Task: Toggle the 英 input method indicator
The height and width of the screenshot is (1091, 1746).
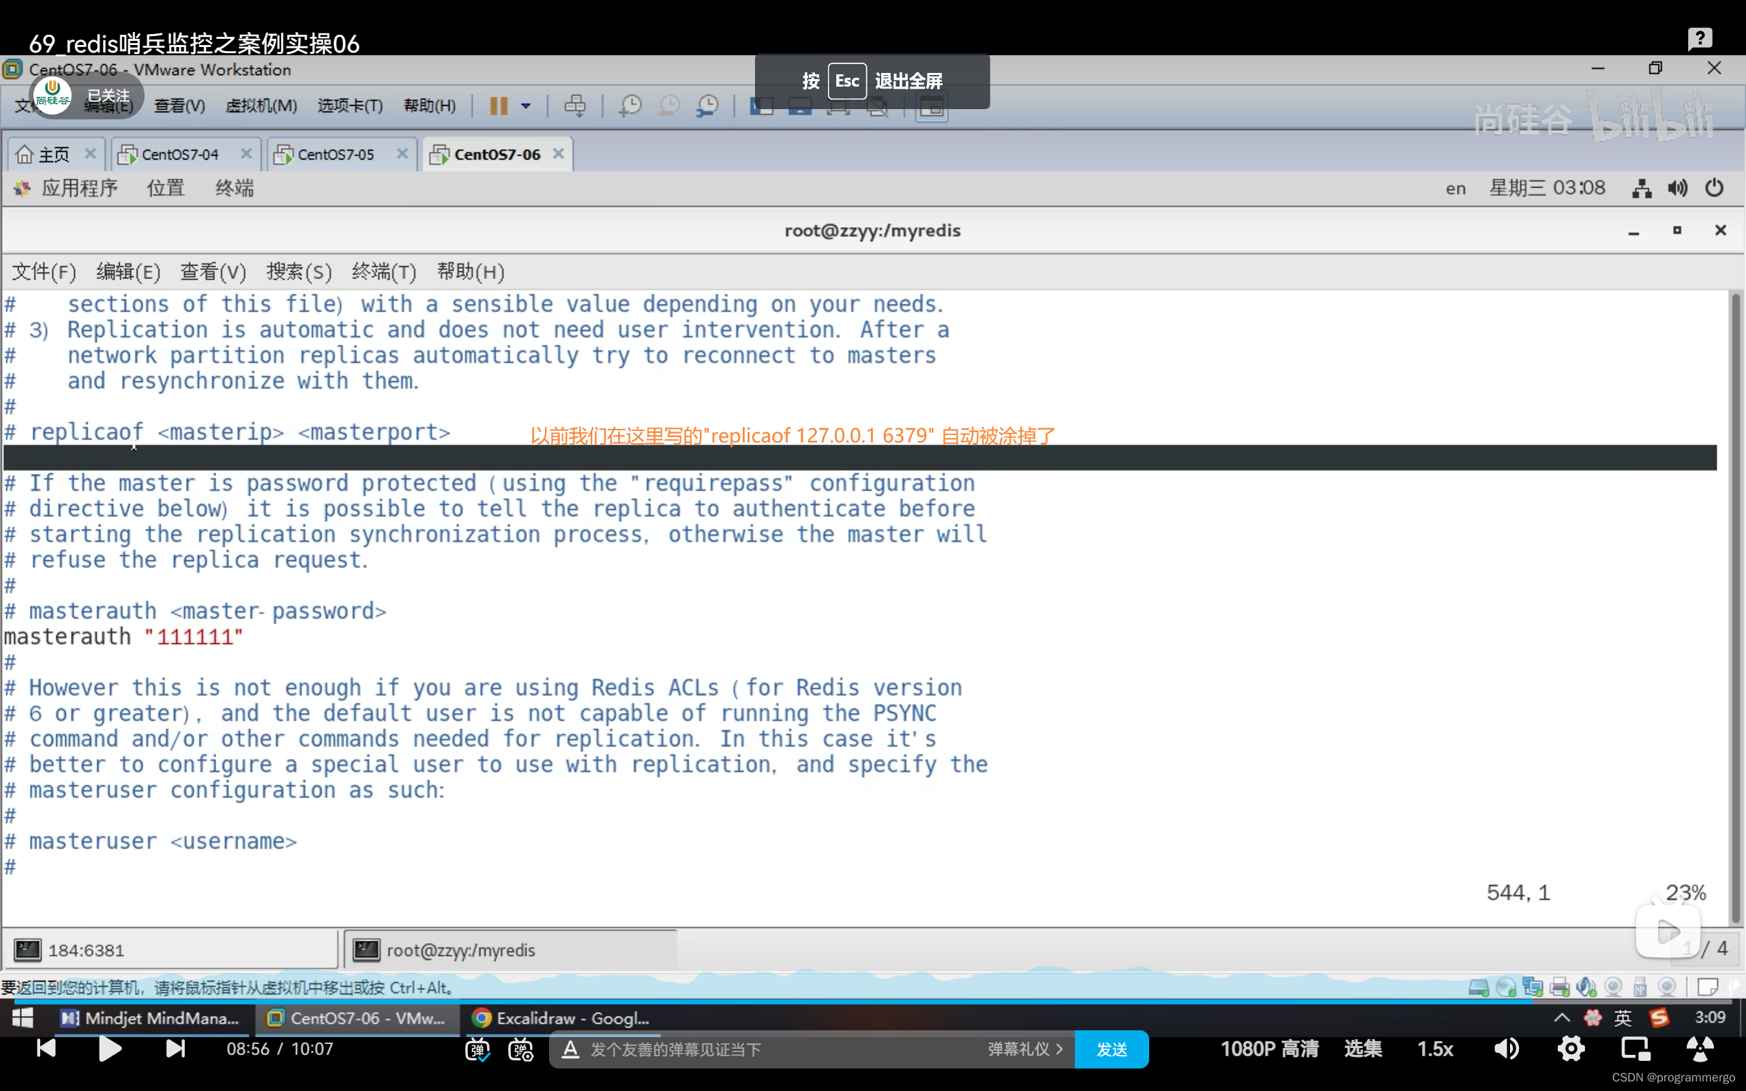Action: [x=1623, y=1018]
